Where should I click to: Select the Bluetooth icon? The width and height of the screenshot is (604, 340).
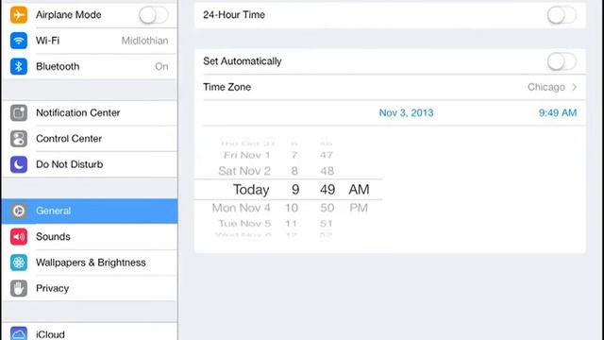[x=19, y=66]
